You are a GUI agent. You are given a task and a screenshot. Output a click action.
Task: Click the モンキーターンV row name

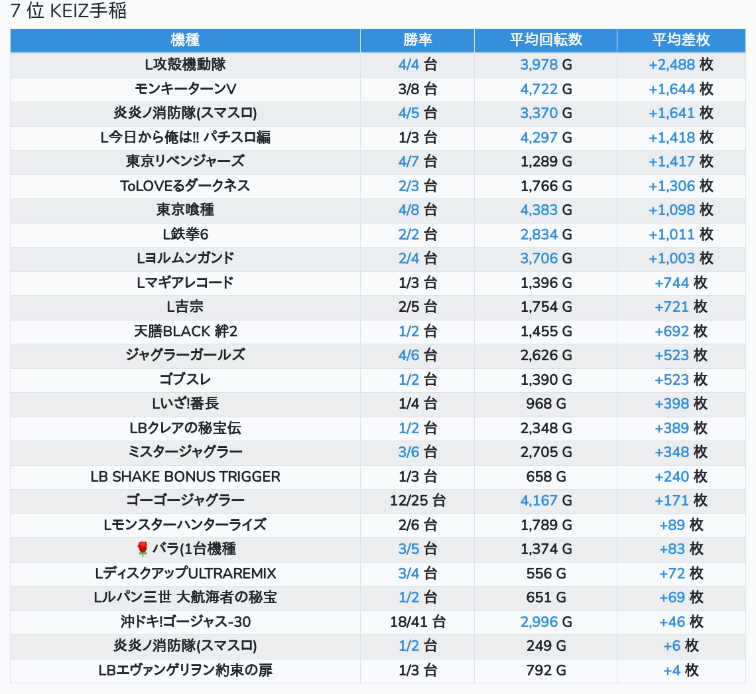[185, 89]
